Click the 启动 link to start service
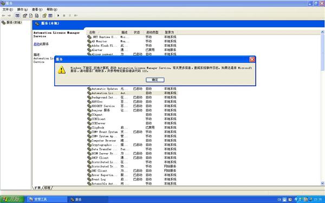Screen dimensions: 325x203 [x=36, y=44]
